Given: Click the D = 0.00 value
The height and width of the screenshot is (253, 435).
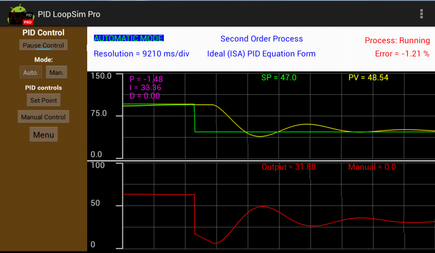Looking at the screenshot, I should tap(144, 96).
